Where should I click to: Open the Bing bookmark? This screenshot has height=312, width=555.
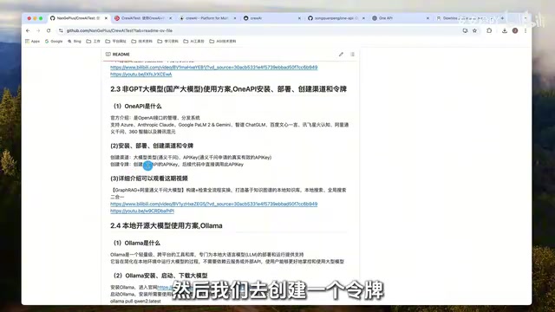pos(75,42)
